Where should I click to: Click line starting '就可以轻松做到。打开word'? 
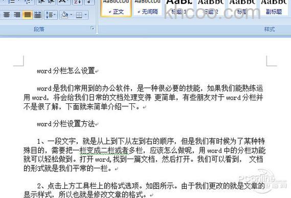[143, 159]
